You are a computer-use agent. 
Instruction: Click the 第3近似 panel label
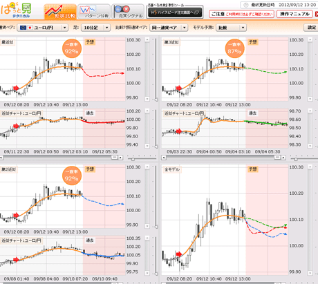(171, 42)
